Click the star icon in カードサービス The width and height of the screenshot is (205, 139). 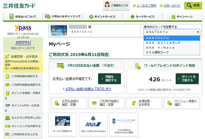[x=133, y=17]
